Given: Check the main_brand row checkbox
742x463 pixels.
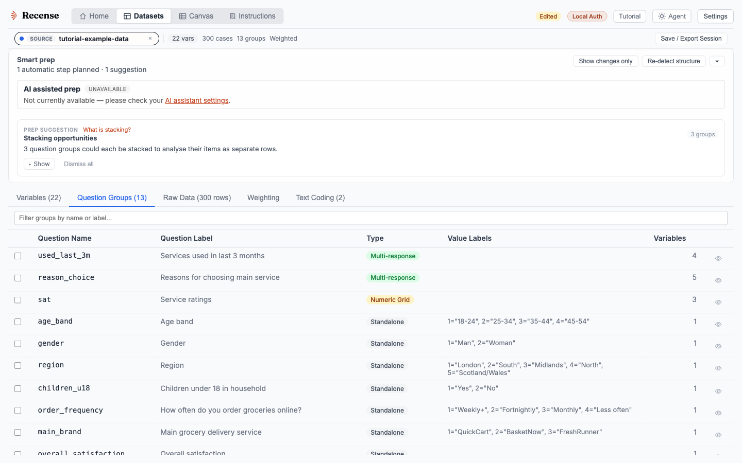Looking at the screenshot, I should point(18,432).
